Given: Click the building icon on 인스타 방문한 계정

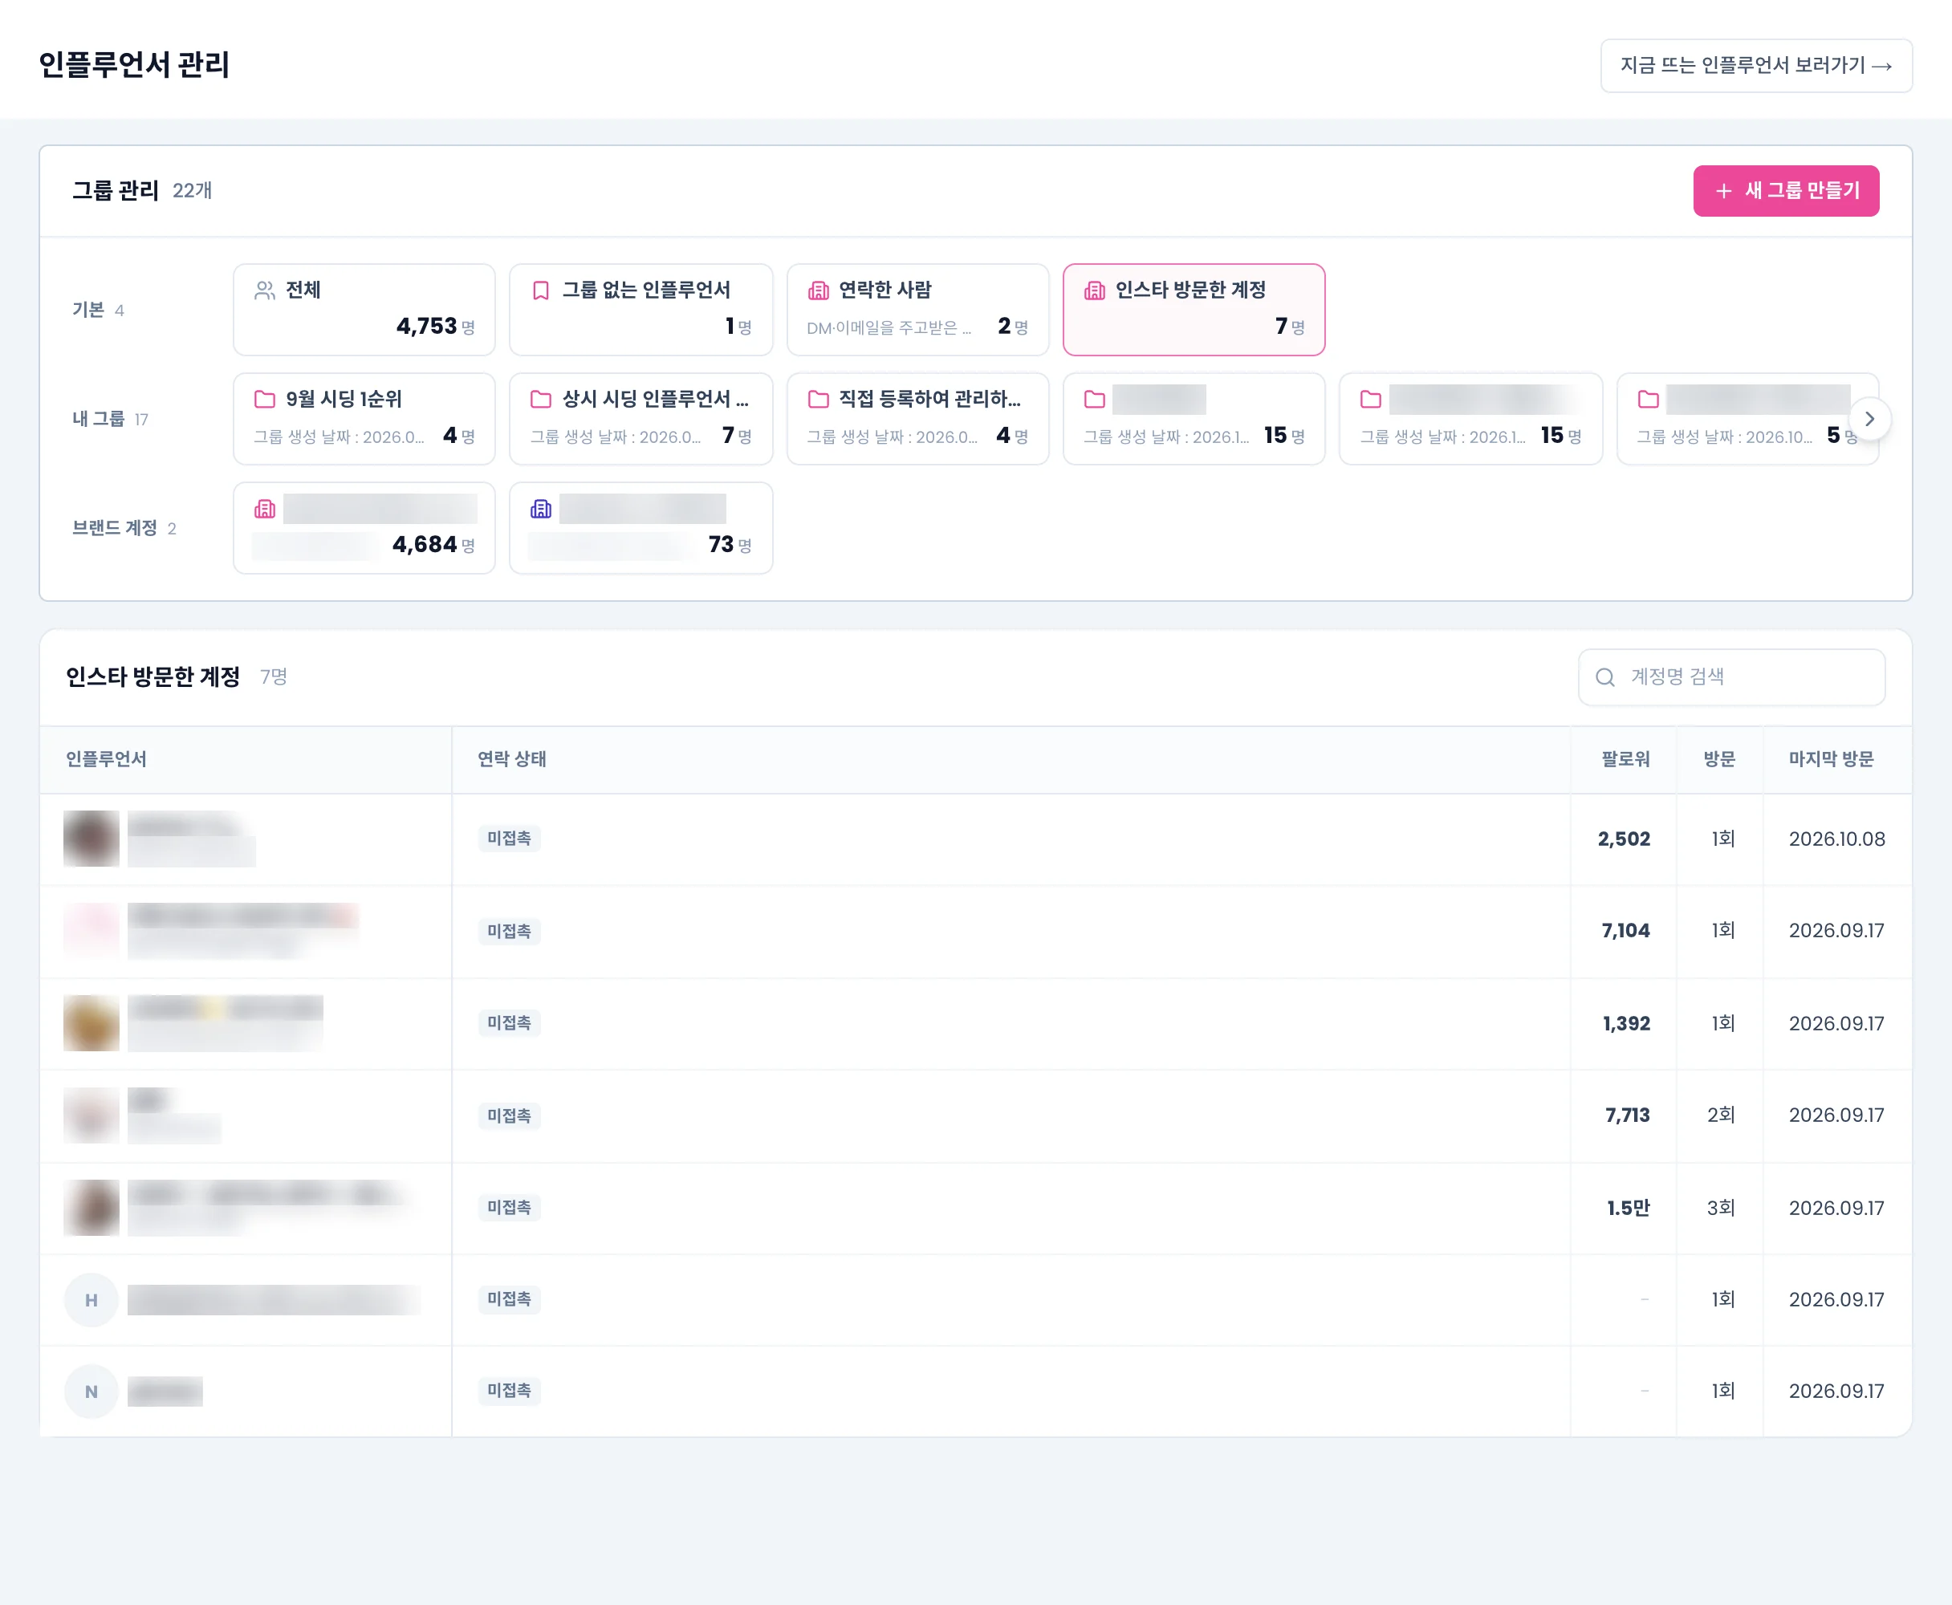Looking at the screenshot, I should [1095, 291].
